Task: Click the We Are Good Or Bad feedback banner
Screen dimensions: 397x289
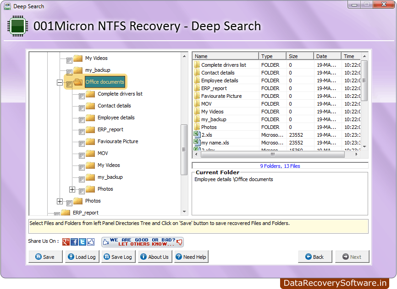Action: tap(143, 242)
